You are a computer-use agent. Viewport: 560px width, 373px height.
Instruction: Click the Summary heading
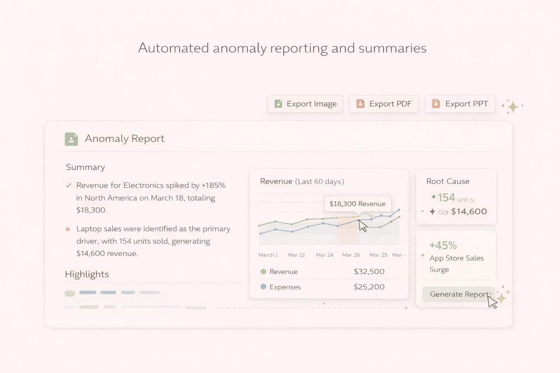[x=86, y=167]
